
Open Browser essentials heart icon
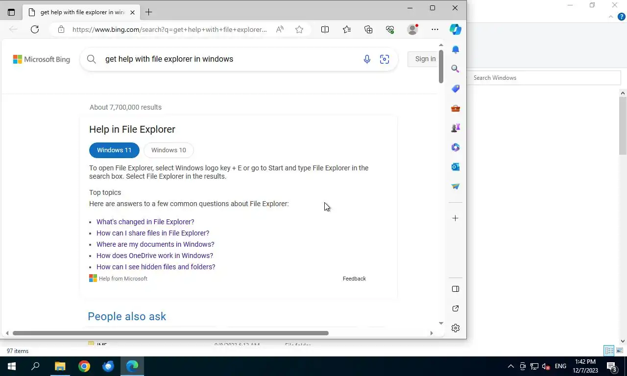pos(390,29)
